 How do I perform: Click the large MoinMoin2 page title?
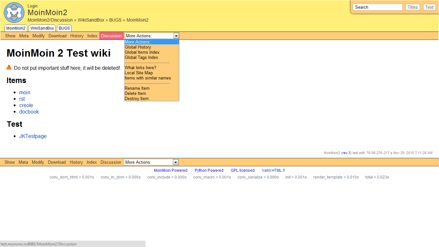point(47,13)
